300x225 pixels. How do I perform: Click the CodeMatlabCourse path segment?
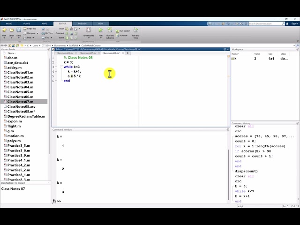tap(91, 45)
